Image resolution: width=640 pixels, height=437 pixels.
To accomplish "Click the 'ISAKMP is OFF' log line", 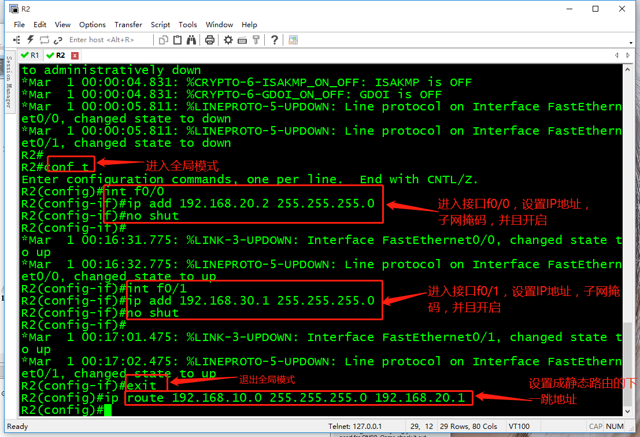I will click(246, 83).
